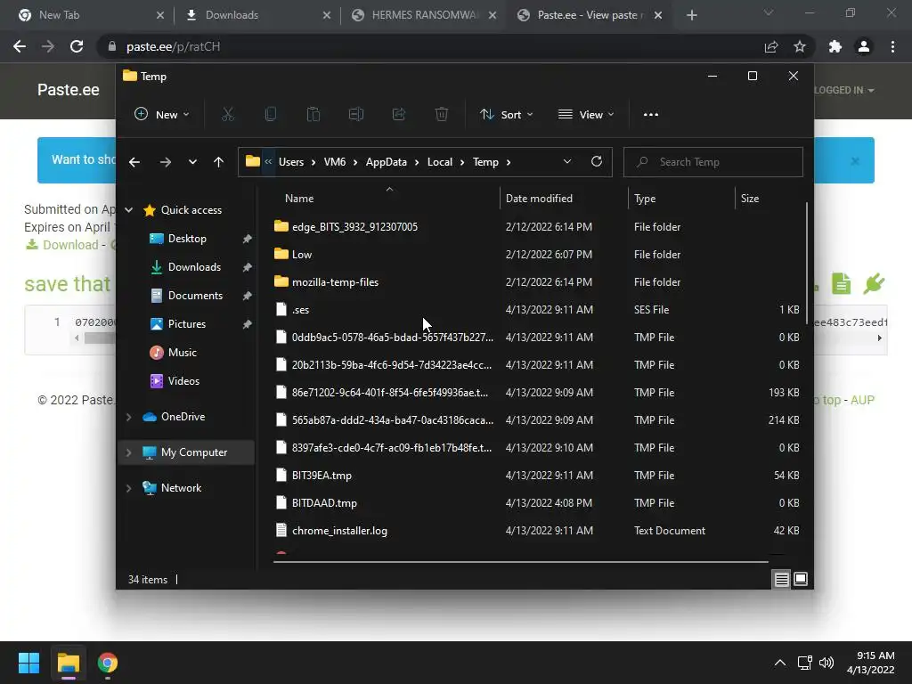Click Chrome taskbar icon
Viewport: 912px width, 684px height.
pos(108,663)
